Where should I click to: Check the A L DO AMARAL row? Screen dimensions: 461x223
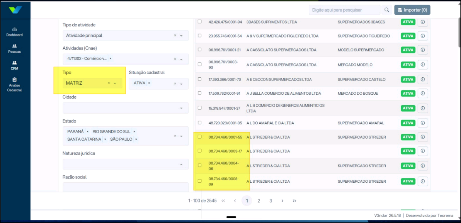[199, 122]
